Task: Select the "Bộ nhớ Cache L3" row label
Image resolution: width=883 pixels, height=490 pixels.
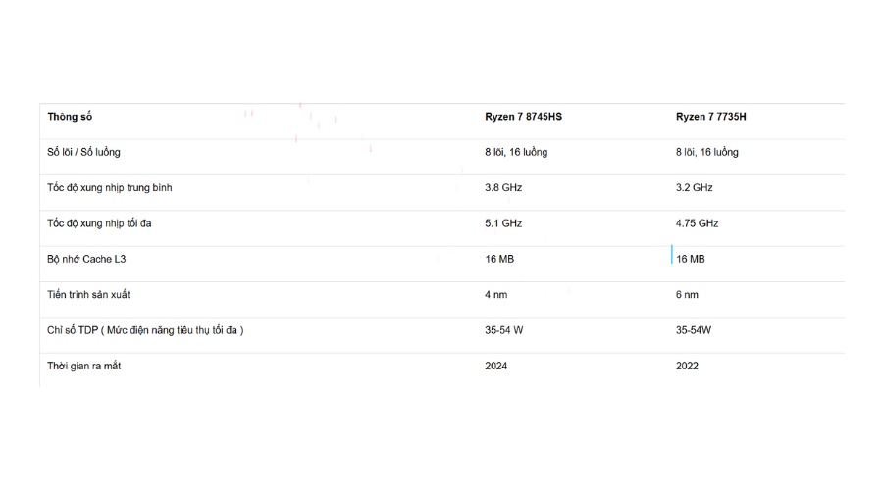Action: (86, 259)
